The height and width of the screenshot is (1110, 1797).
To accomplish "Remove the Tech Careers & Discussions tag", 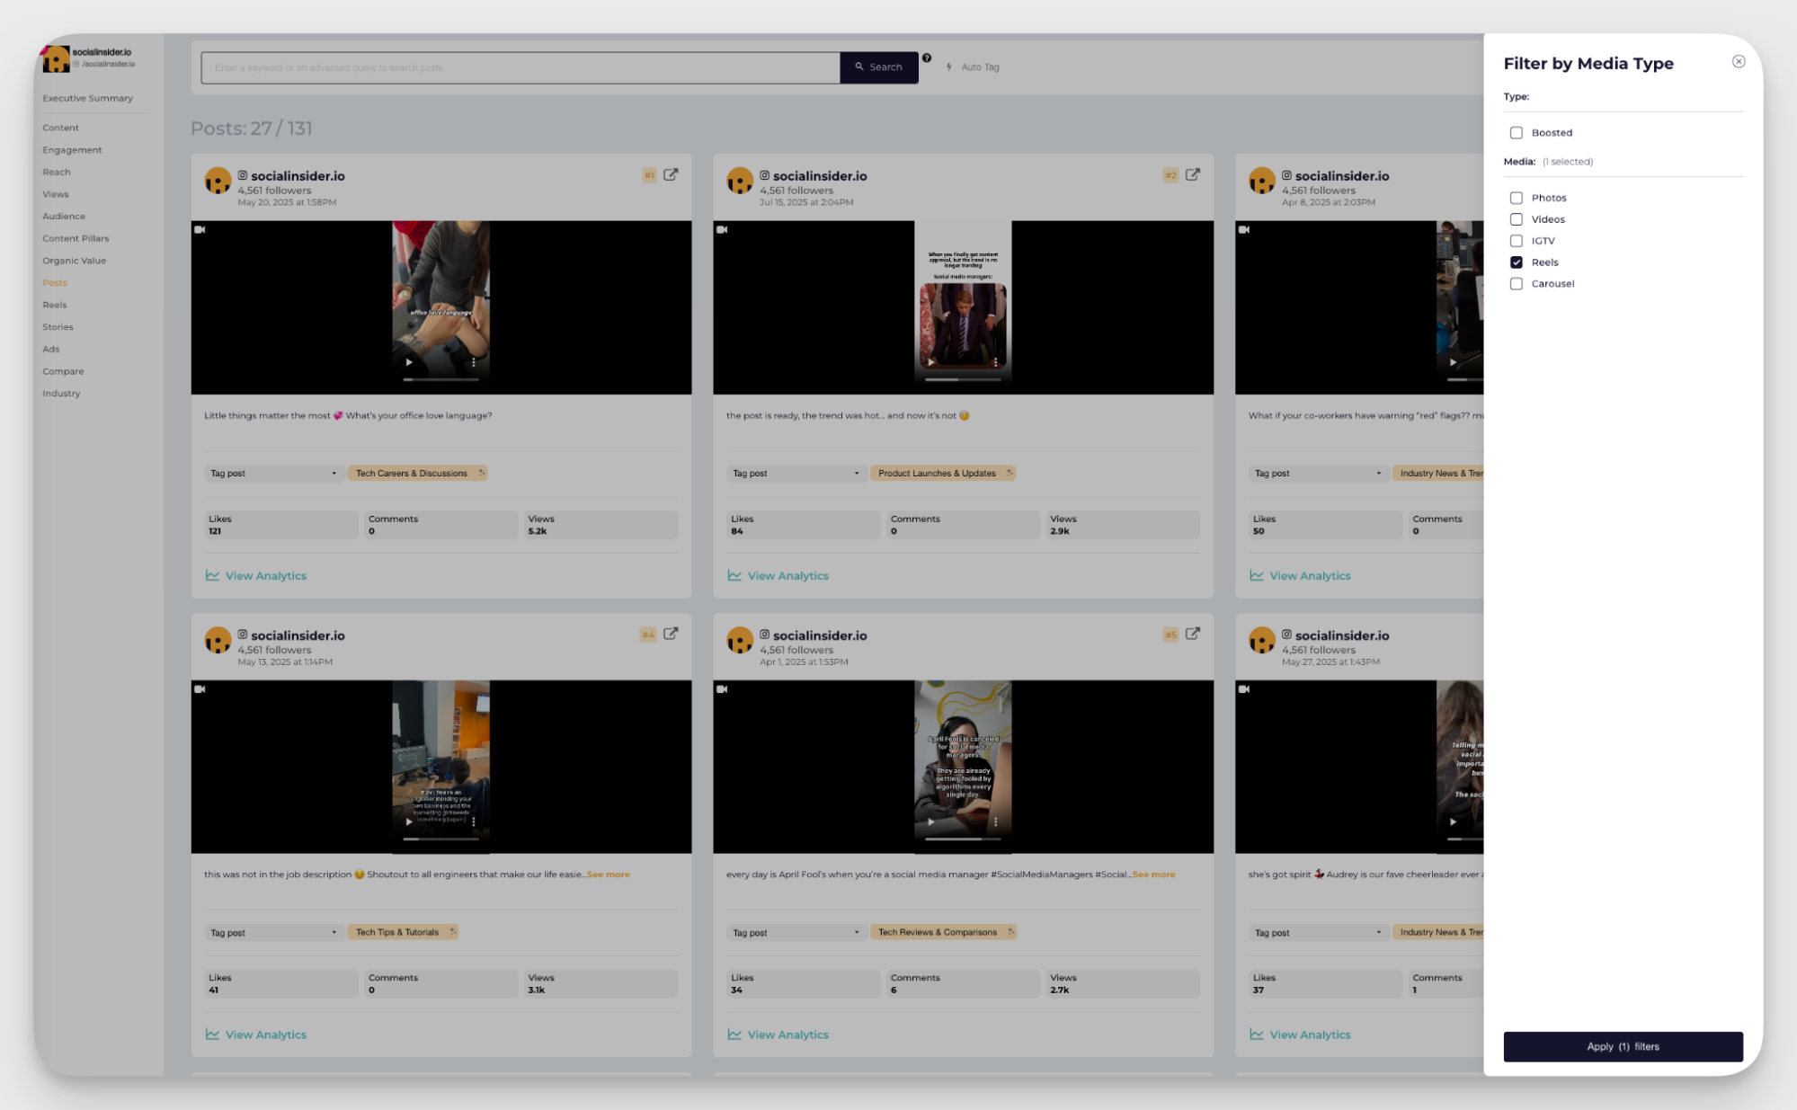I will pyautogui.click(x=482, y=473).
